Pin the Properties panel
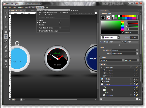 click(x=139, y=11)
